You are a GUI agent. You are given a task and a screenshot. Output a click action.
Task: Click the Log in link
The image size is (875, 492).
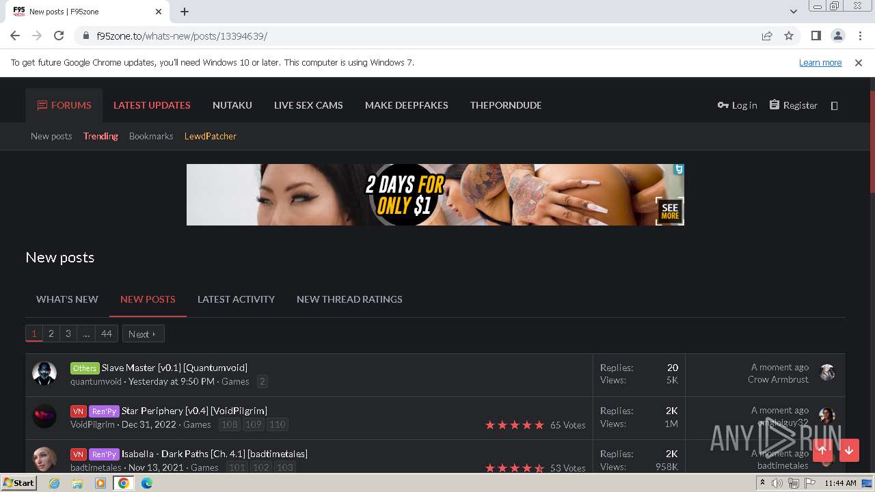738,105
